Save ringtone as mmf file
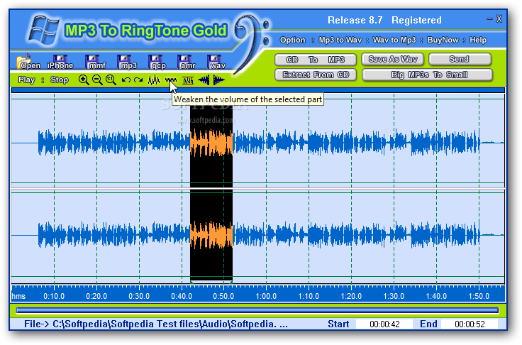The image size is (522, 345). click(95, 62)
